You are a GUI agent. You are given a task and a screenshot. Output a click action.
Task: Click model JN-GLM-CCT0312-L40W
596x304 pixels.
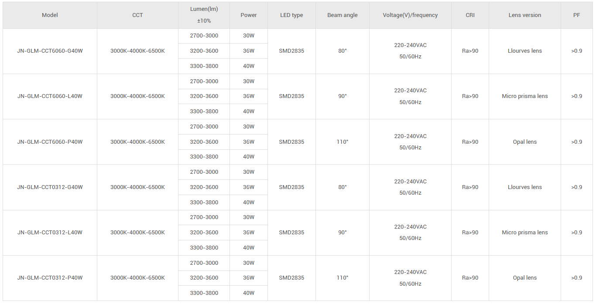(50, 233)
